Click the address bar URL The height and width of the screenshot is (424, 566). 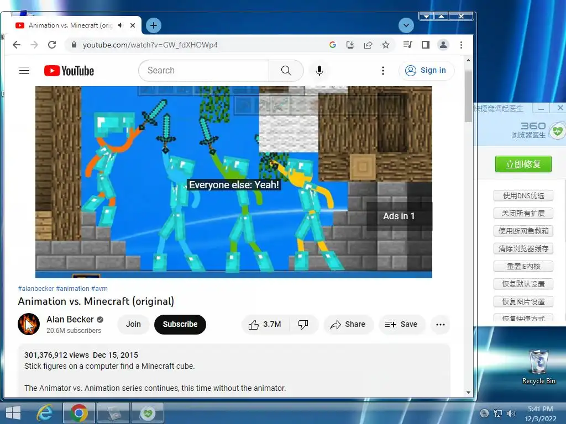(x=150, y=45)
